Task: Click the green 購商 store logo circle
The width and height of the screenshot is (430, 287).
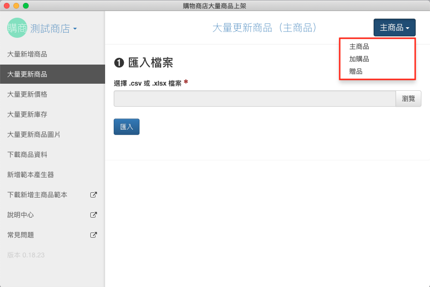Action: pos(17,28)
